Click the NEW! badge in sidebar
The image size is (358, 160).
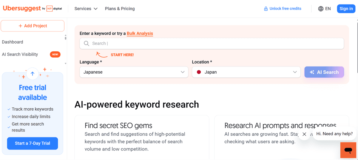click(55, 54)
